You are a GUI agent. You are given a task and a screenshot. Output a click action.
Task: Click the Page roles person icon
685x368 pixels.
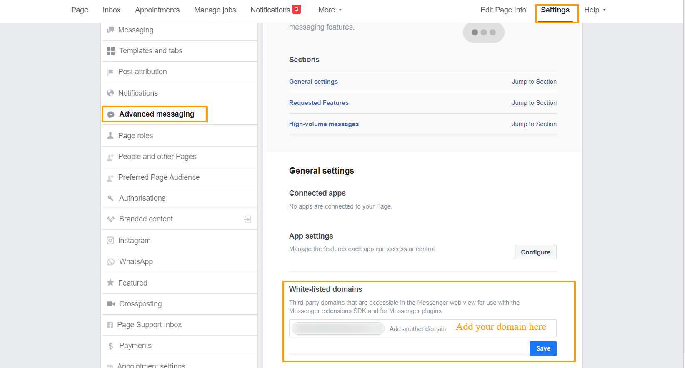(x=110, y=135)
